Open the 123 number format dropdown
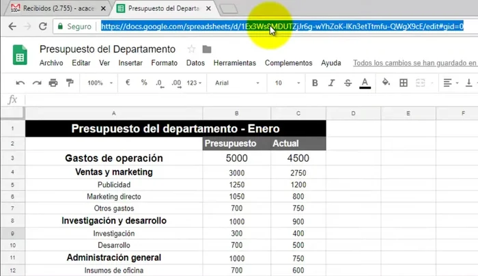 (194, 83)
